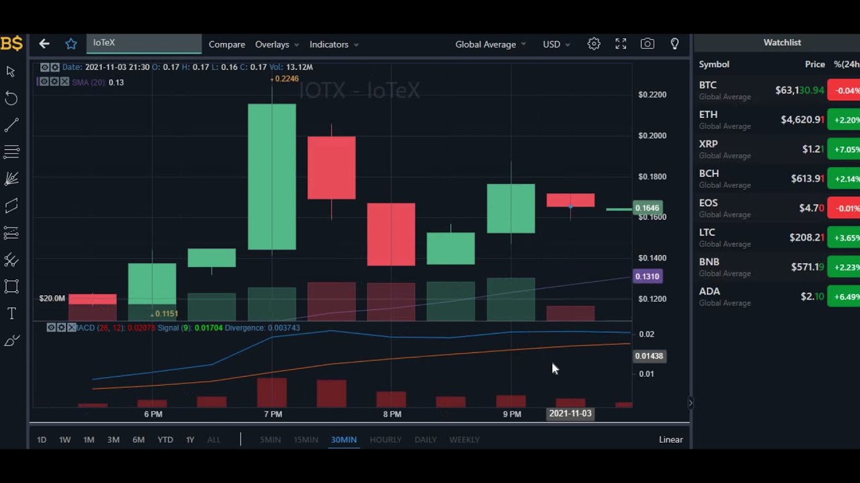Toggle visibility of price data row
The image size is (860, 483).
tap(44, 67)
